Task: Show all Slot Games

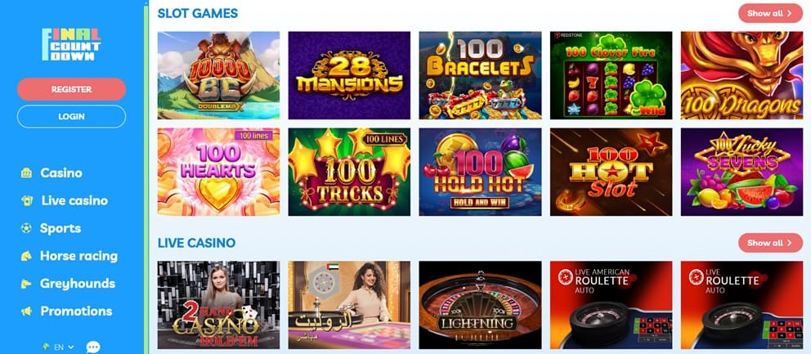Action: click(x=770, y=13)
